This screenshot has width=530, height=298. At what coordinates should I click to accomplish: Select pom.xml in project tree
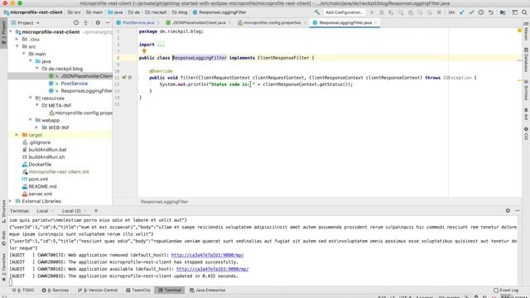38,179
